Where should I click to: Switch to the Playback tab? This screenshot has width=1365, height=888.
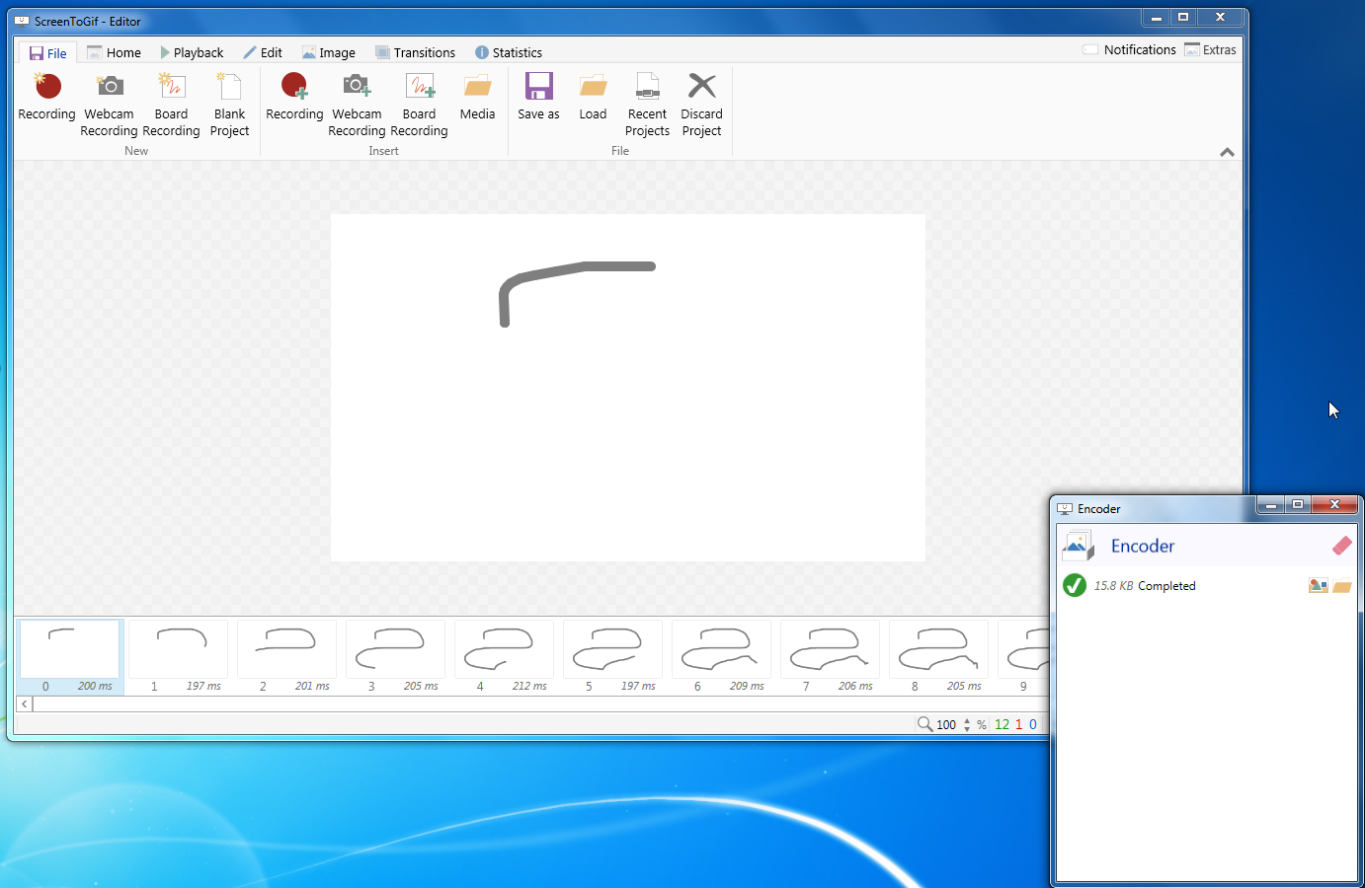tap(192, 52)
